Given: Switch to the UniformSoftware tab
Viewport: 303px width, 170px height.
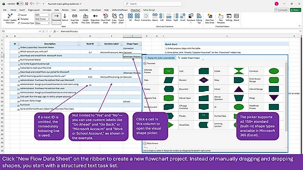Looking at the screenshot, I should 120,10.
